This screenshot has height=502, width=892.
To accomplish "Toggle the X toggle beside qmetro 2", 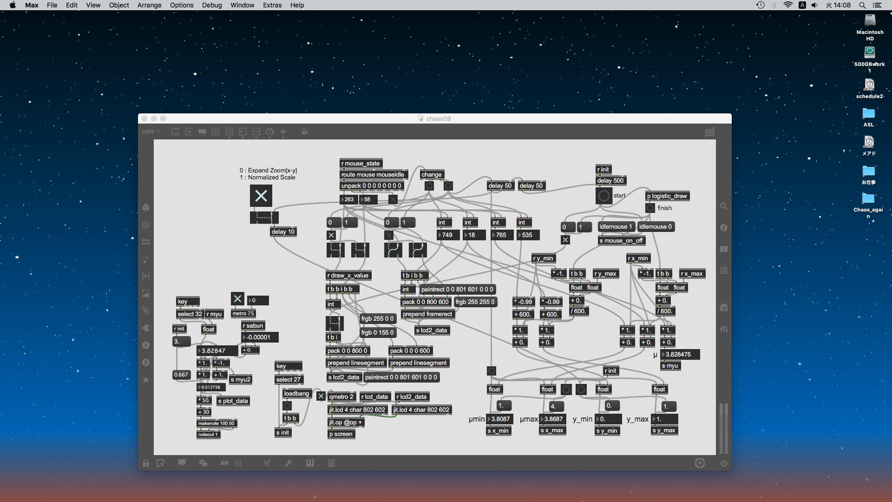I will click(x=321, y=396).
